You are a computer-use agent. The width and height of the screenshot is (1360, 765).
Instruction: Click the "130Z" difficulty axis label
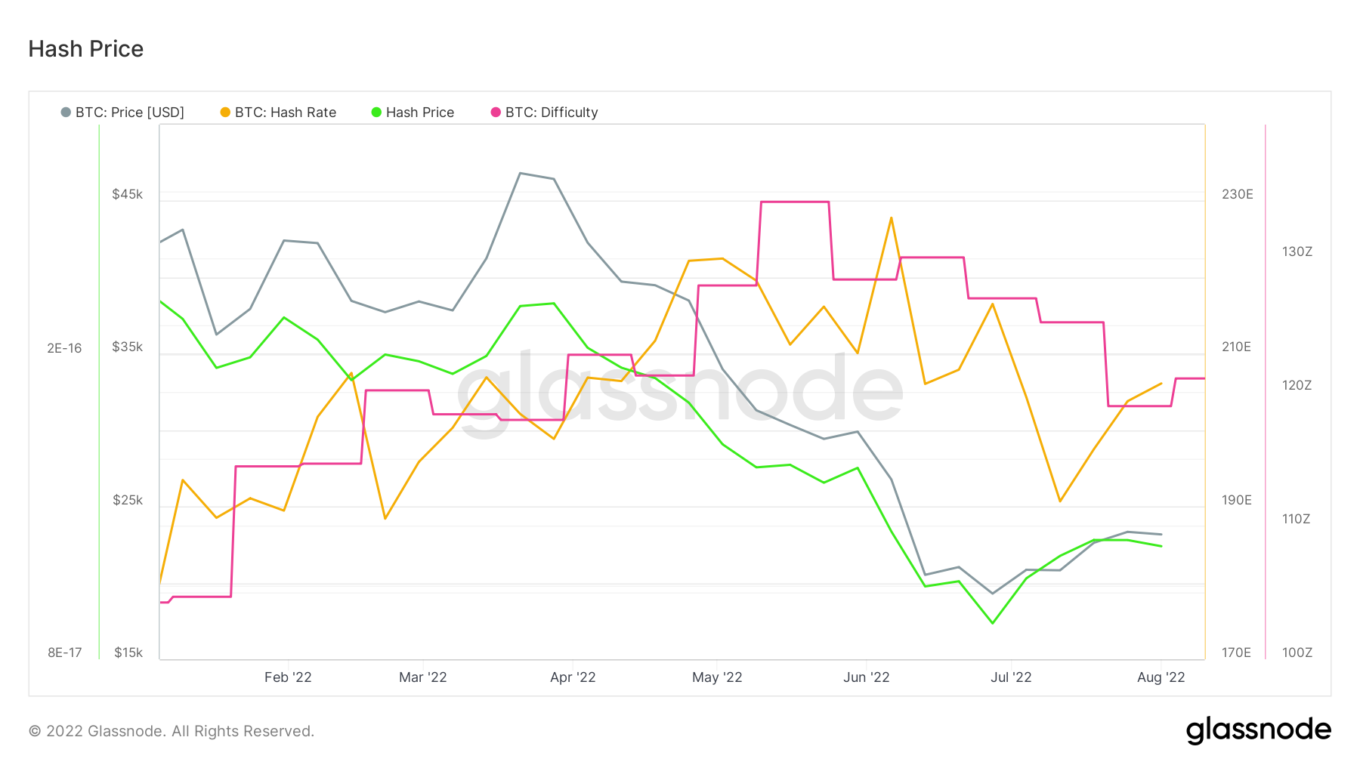pos(1297,251)
